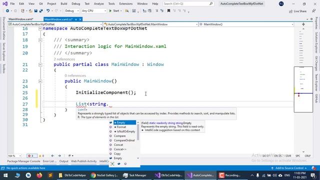Click the New Project toolbar icon

click(22, 11)
